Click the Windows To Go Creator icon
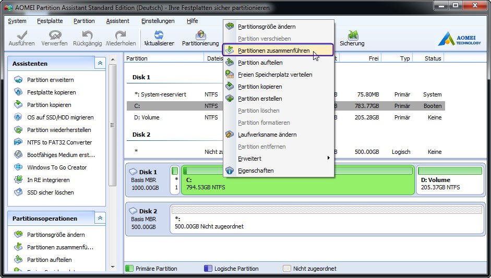The image size is (491, 278). [x=18, y=167]
